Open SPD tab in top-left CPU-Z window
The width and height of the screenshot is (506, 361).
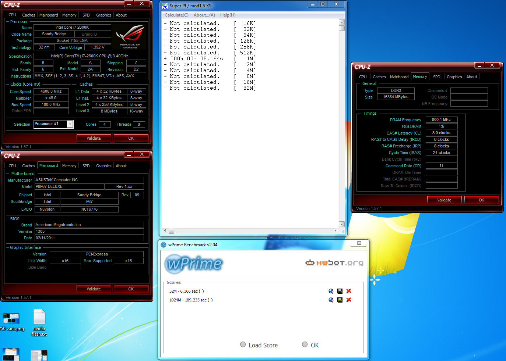(x=86, y=15)
